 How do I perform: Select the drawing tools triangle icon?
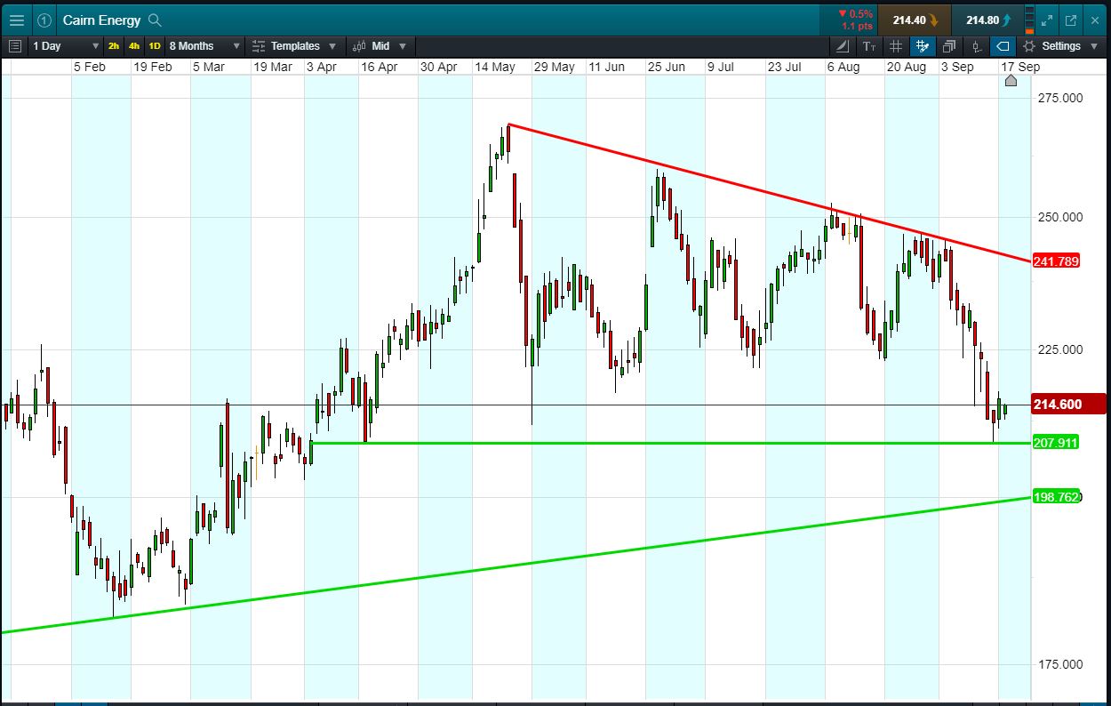tap(843, 45)
